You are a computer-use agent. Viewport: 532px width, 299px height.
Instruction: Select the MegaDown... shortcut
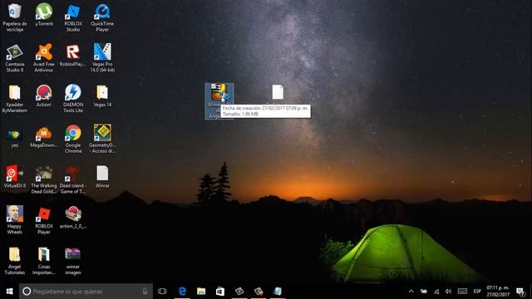tap(44, 136)
